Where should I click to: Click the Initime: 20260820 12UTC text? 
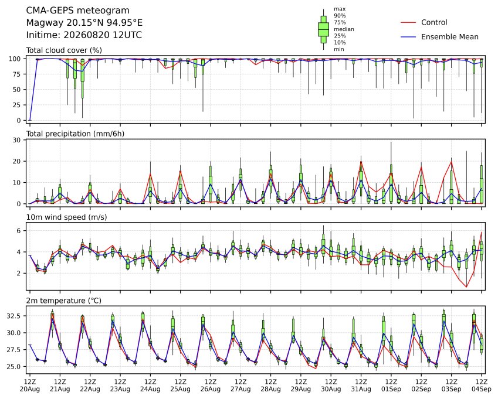click(x=84, y=35)
